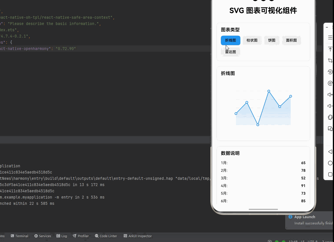This screenshot has width=334, height=242.
Task: Click the "0.72.90" version string in editor
Action: [x=66, y=49]
